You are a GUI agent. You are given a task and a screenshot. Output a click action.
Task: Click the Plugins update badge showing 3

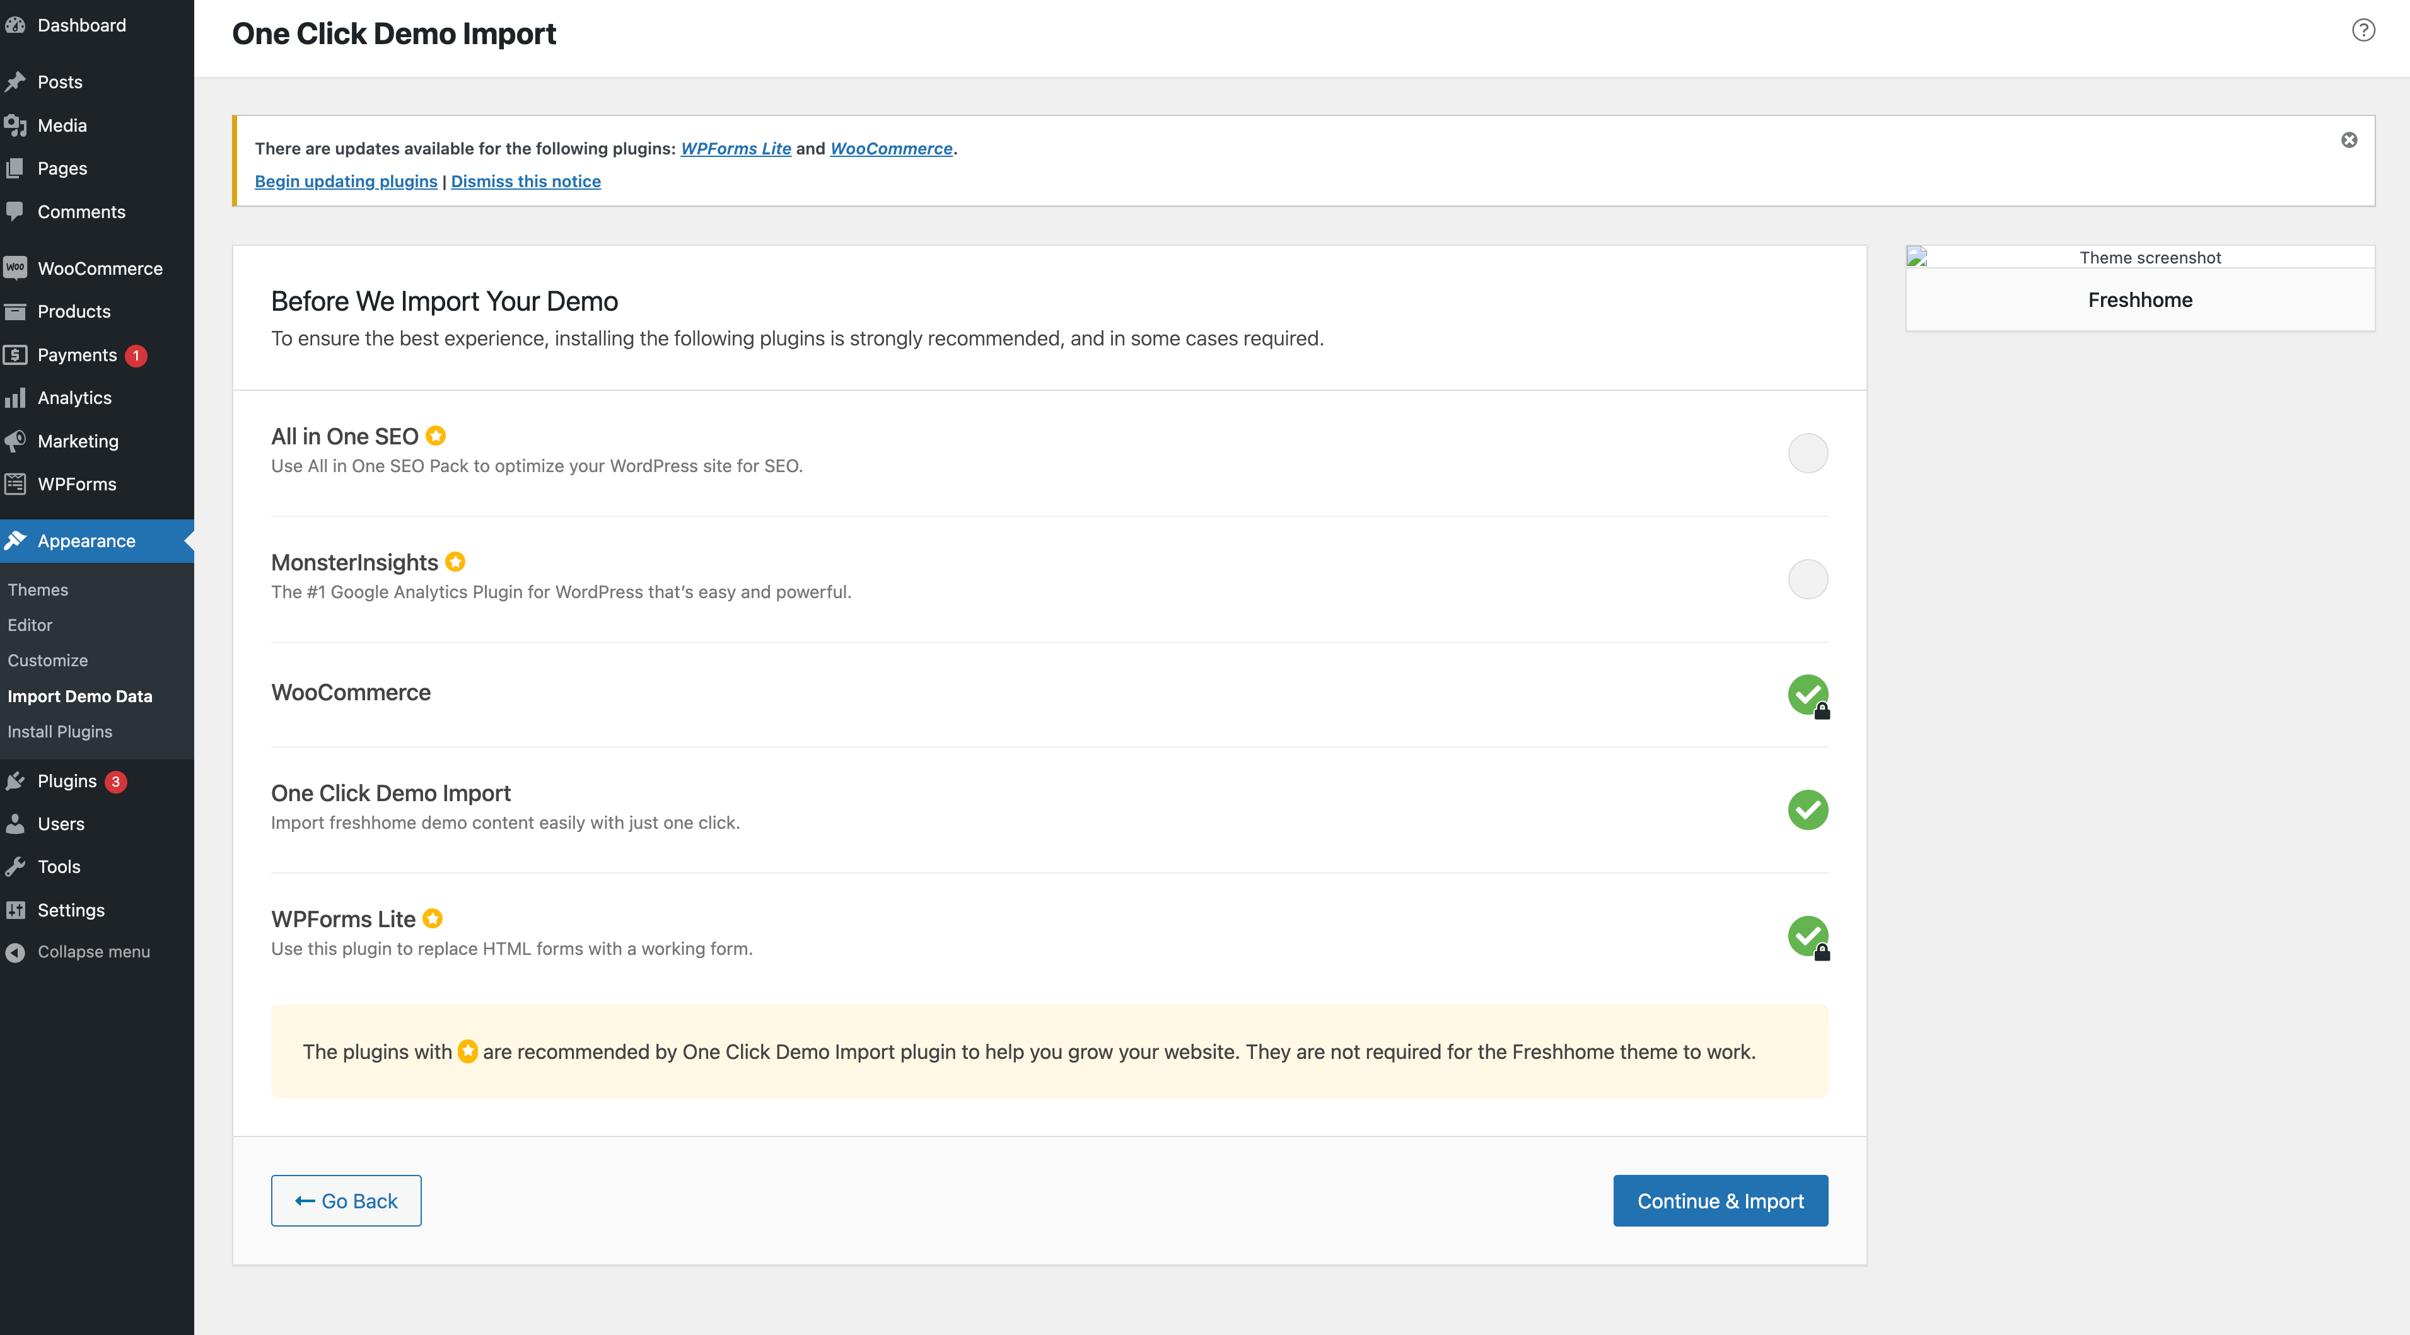click(116, 782)
